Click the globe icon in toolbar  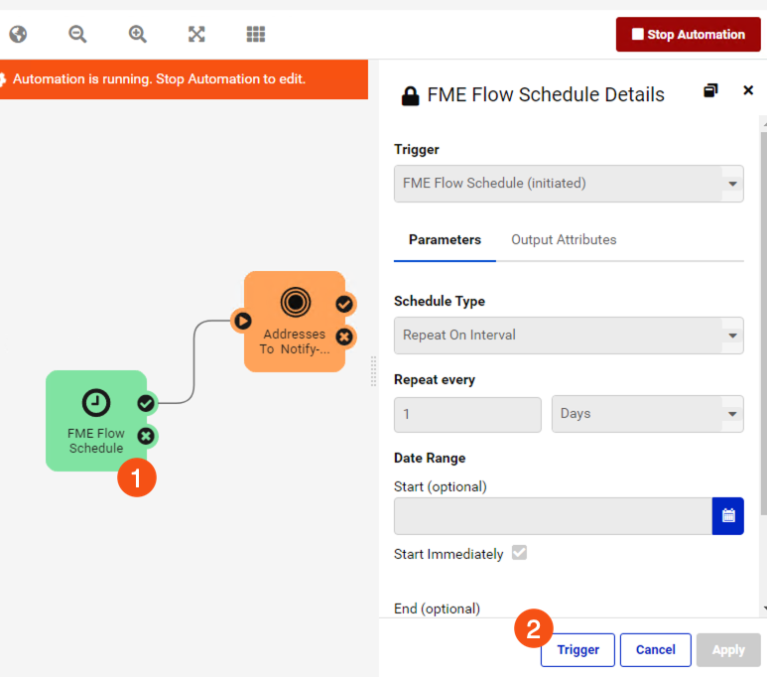(18, 35)
